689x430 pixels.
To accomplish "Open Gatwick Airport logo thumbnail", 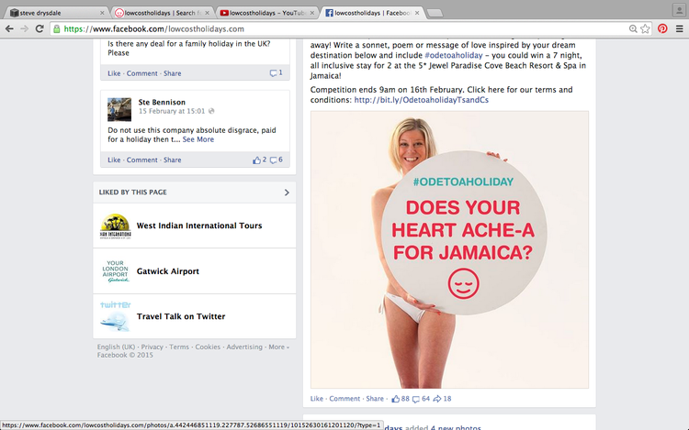I will (115, 271).
